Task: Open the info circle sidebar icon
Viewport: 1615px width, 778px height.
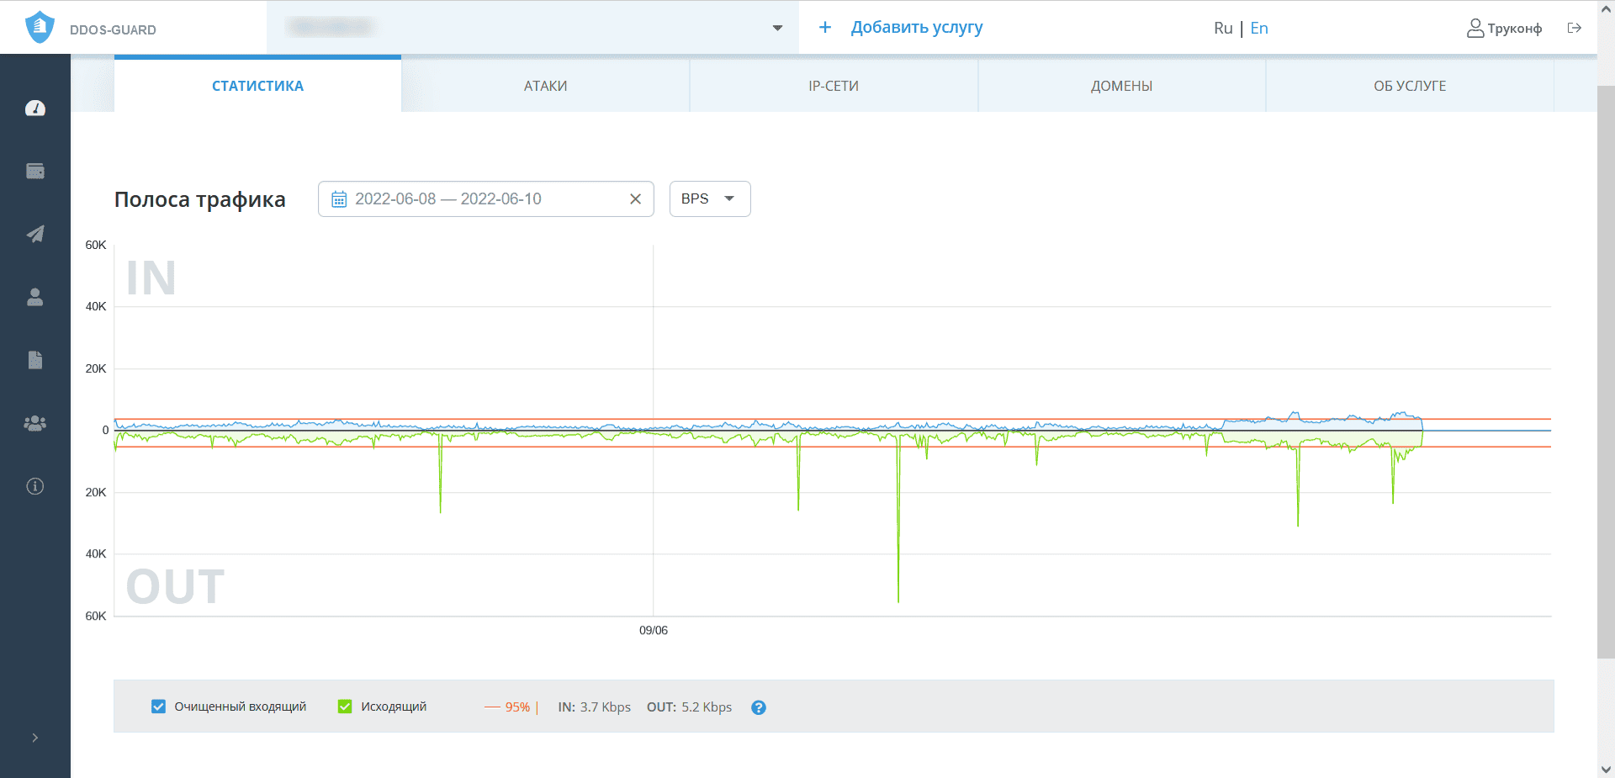Action: (x=35, y=486)
